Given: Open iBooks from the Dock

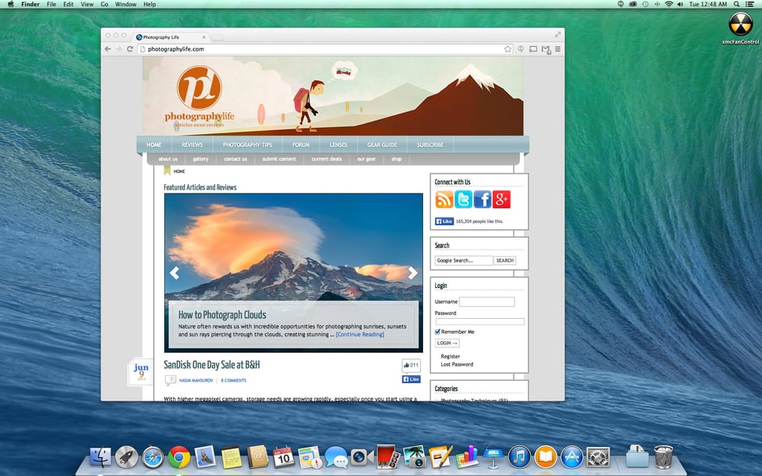Looking at the screenshot, I should tap(546, 457).
